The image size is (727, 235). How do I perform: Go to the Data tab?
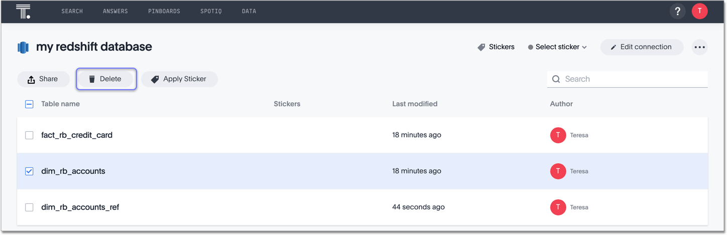pyautogui.click(x=249, y=11)
